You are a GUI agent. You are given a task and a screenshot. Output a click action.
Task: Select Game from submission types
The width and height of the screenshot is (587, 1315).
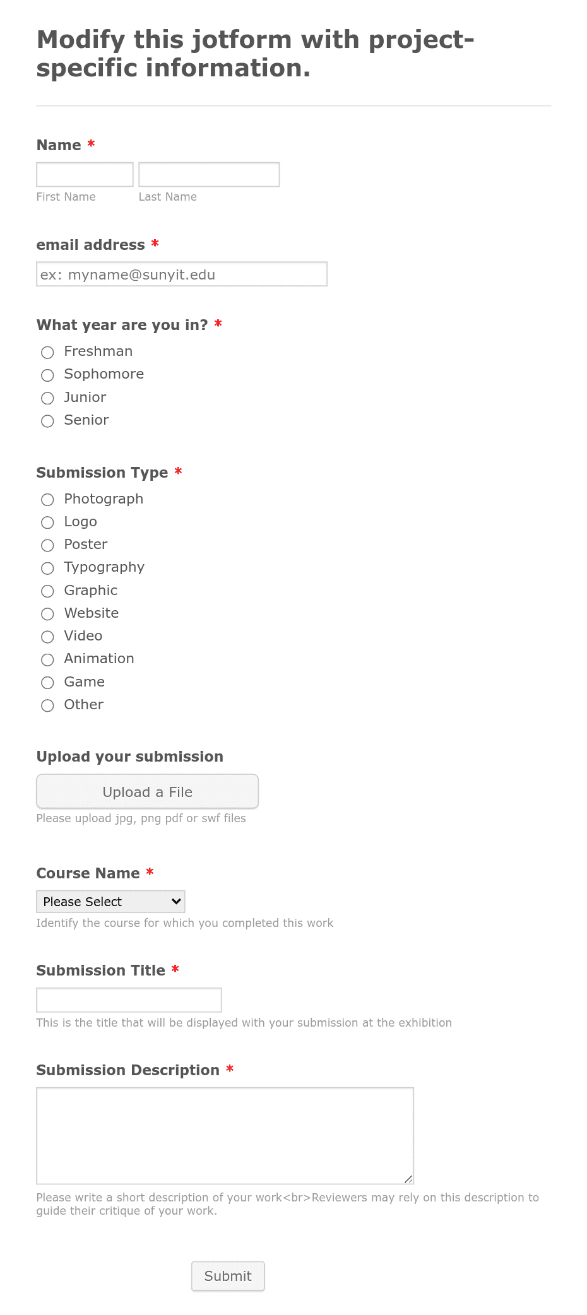(x=47, y=683)
